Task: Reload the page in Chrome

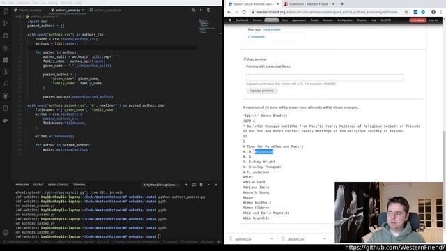Action: click(244, 13)
